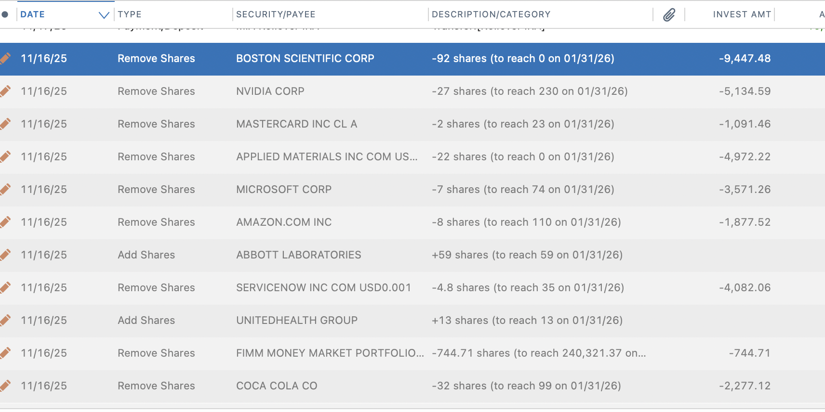Click '-4.8 shares (to reach 35' description
825x412 pixels.
(528, 288)
